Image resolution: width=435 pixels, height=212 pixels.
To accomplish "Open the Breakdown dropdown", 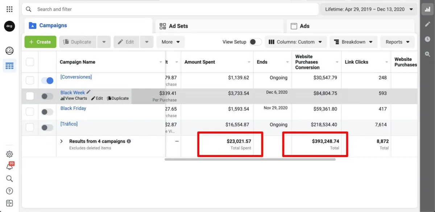I will click(x=353, y=42).
